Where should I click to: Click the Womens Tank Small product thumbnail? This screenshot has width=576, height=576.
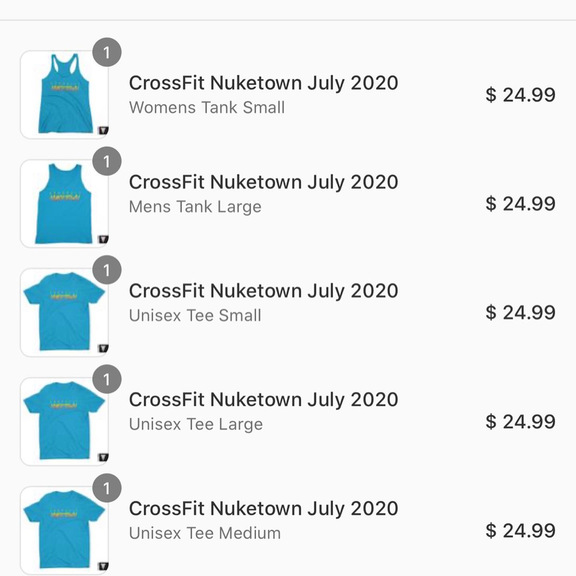point(64,95)
